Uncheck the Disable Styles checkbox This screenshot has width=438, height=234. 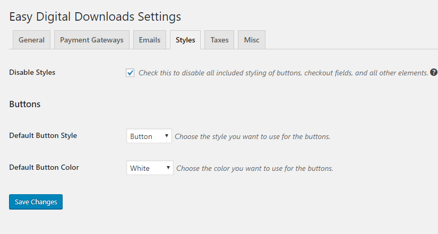[x=130, y=73]
